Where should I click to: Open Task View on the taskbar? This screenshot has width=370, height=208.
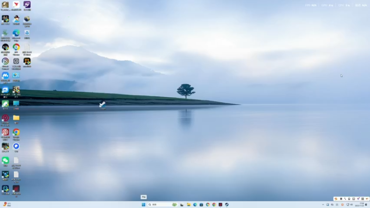[182, 204]
